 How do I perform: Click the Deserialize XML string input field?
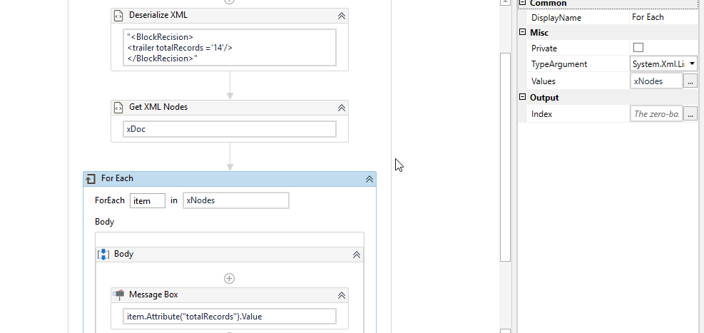tap(230, 48)
